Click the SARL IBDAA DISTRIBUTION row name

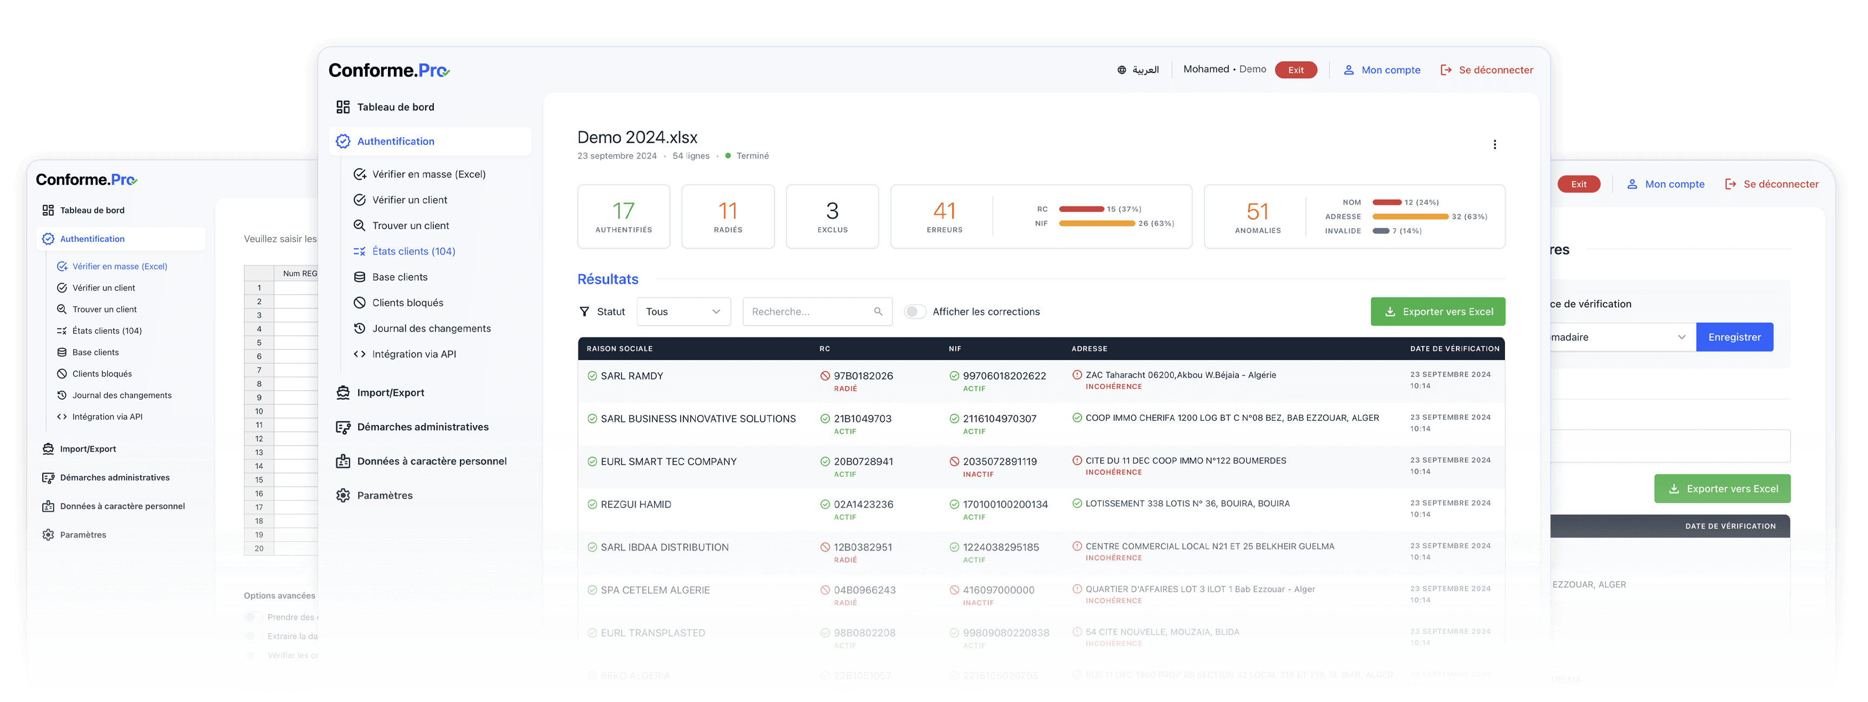point(664,547)
